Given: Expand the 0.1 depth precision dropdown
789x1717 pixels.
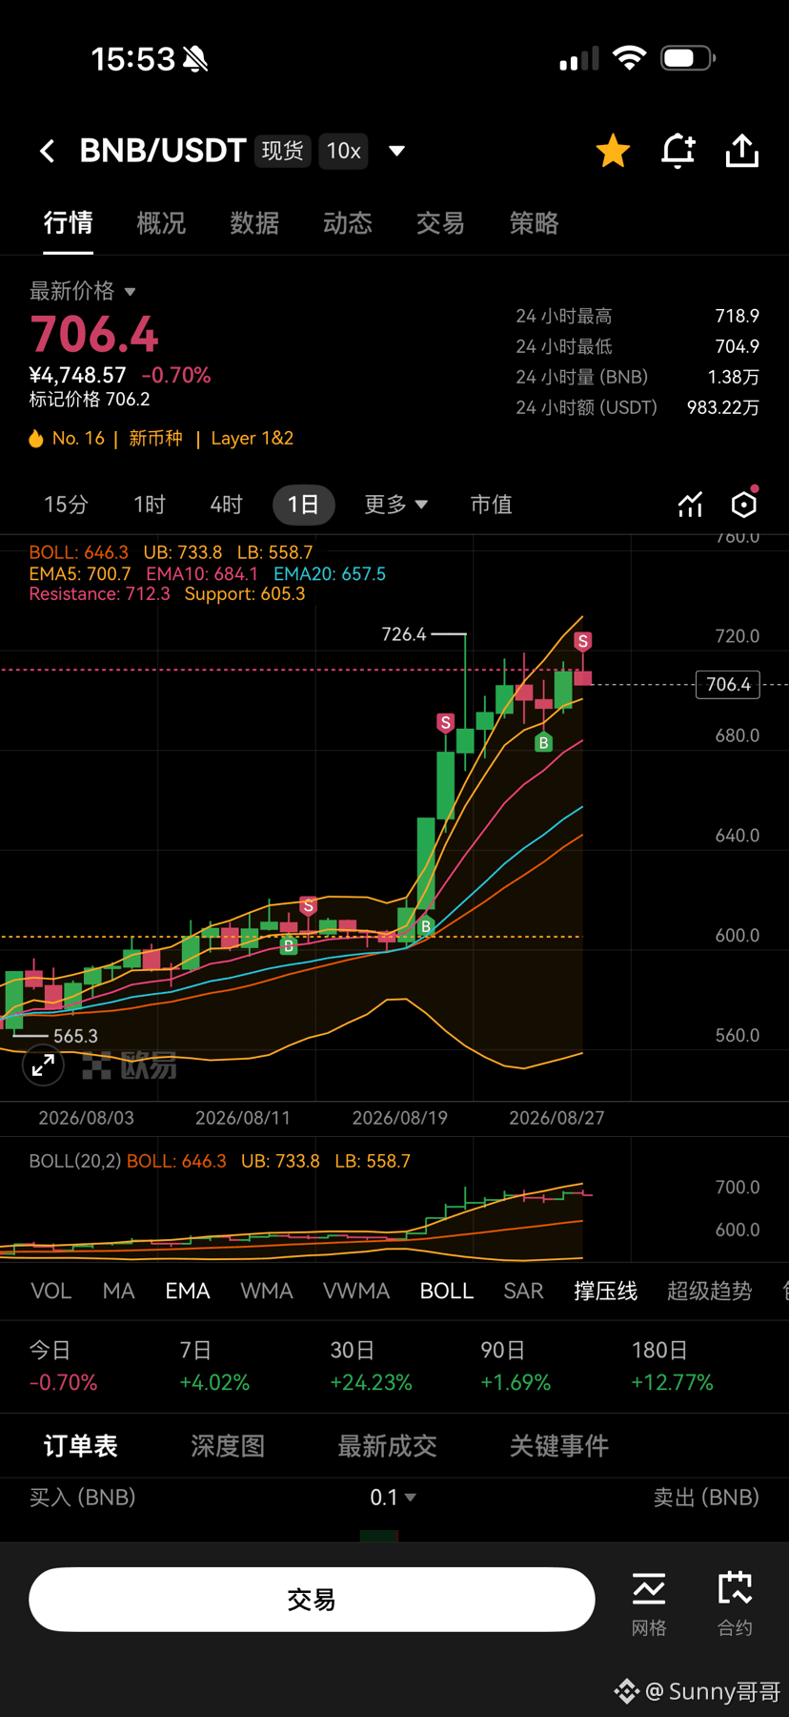Looking at the screenshot, I should [393, 1498].
